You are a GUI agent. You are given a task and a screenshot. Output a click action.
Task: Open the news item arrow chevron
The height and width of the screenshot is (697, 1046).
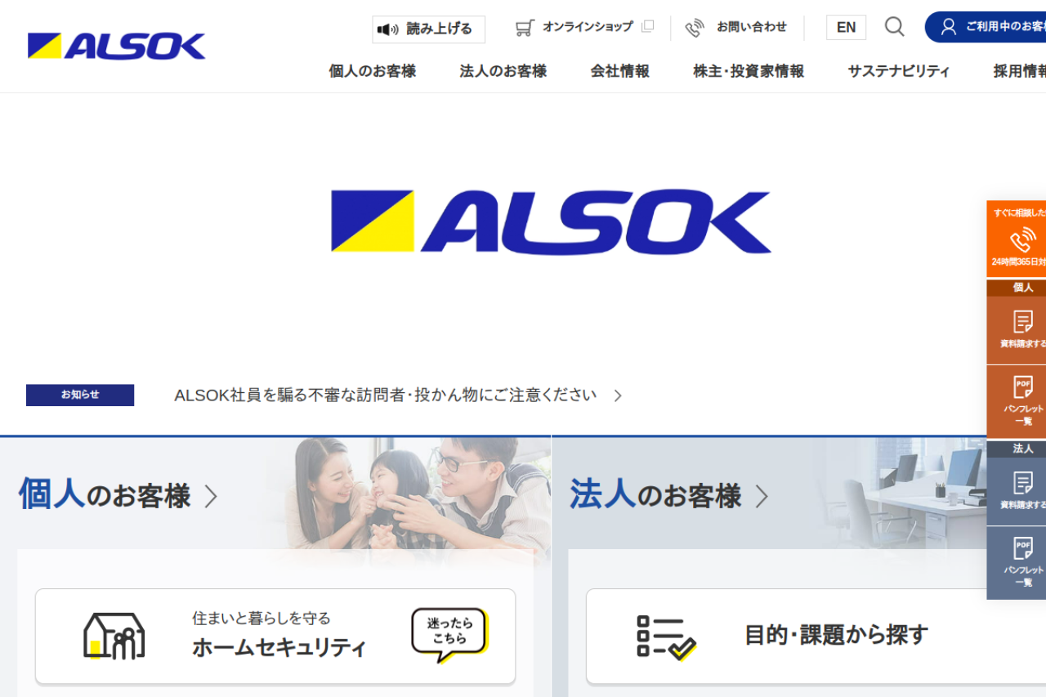618,395
